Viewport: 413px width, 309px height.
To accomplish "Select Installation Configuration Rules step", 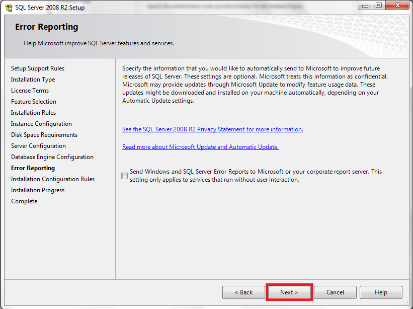I will pyautogui.click(x=53, y=179).
